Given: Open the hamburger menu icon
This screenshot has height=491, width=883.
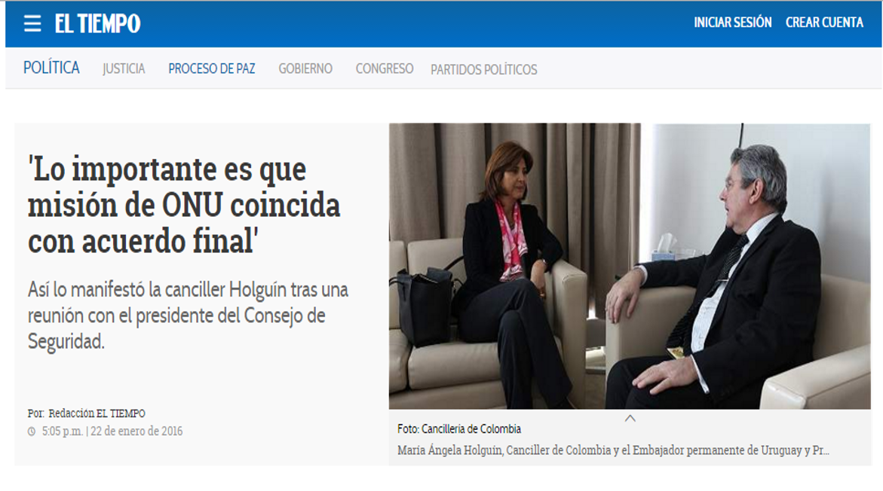Looking at the screenshot, I should pyautogui.click(x=32, y=23).
